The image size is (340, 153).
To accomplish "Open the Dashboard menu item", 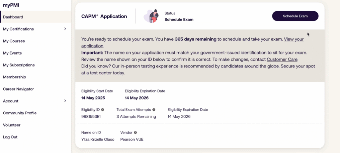I will click(13, 17).
